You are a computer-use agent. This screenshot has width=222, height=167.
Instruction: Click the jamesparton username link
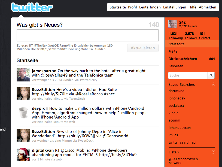(44, 71)
